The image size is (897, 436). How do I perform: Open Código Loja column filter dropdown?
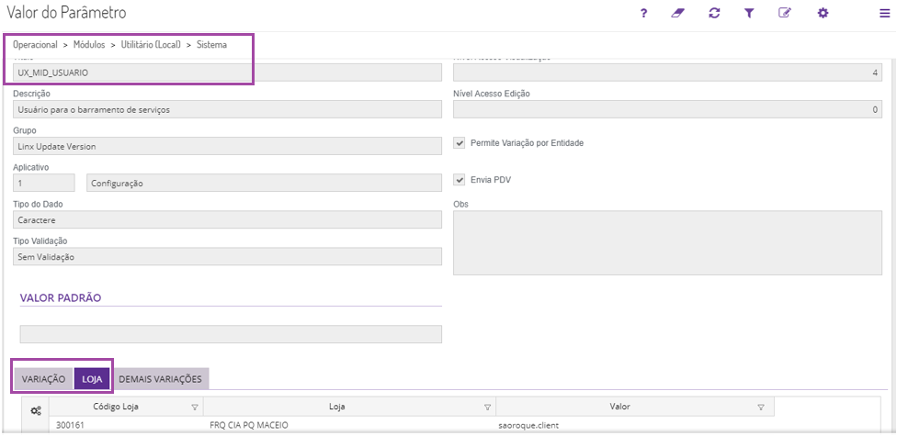(x=194, y=407)
